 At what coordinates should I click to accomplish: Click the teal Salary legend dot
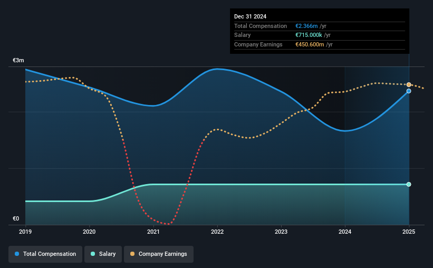93,254
